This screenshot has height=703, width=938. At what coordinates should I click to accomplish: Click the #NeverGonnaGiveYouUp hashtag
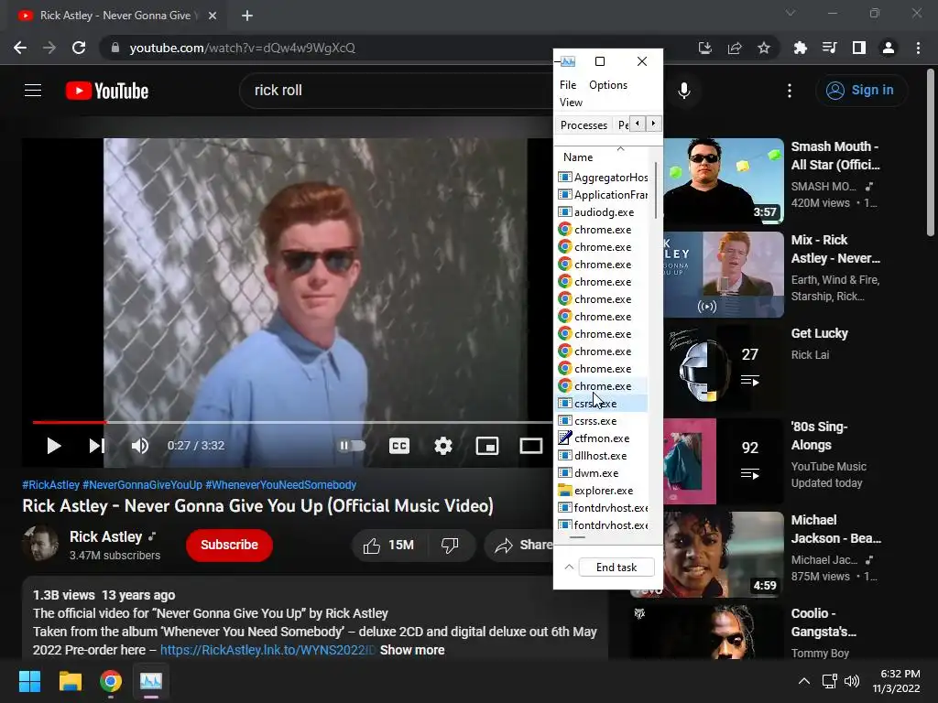142,485
